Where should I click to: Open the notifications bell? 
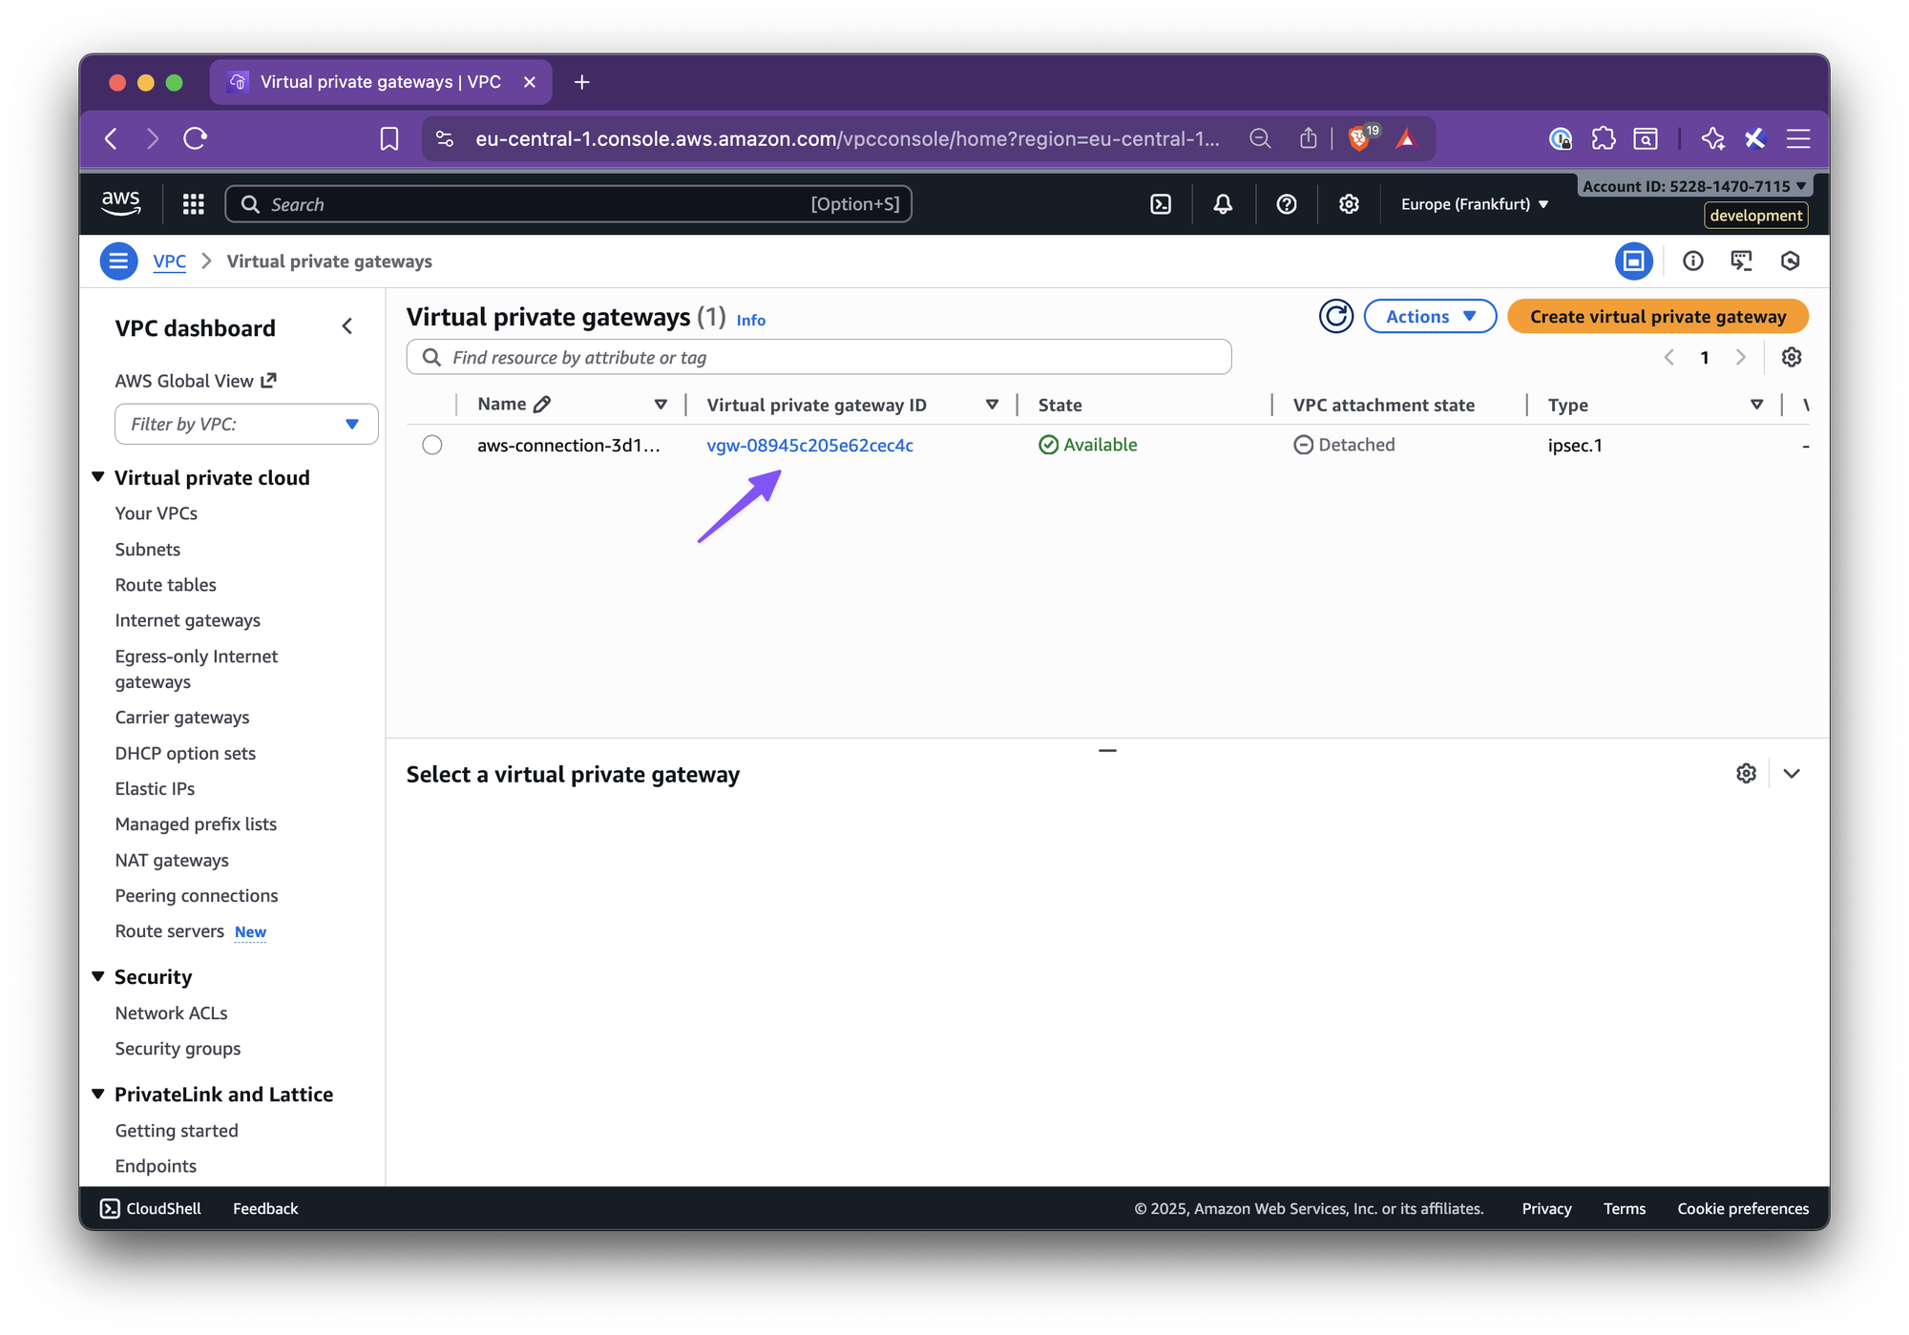click(x=1223, y=204)
